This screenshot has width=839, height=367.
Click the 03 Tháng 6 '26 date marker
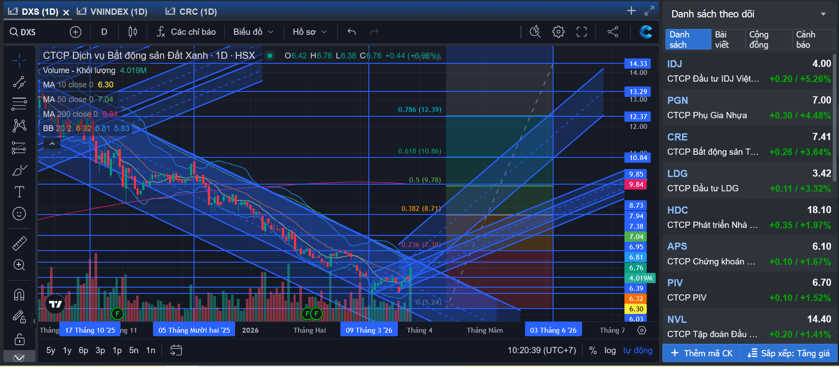click(553, 330)
